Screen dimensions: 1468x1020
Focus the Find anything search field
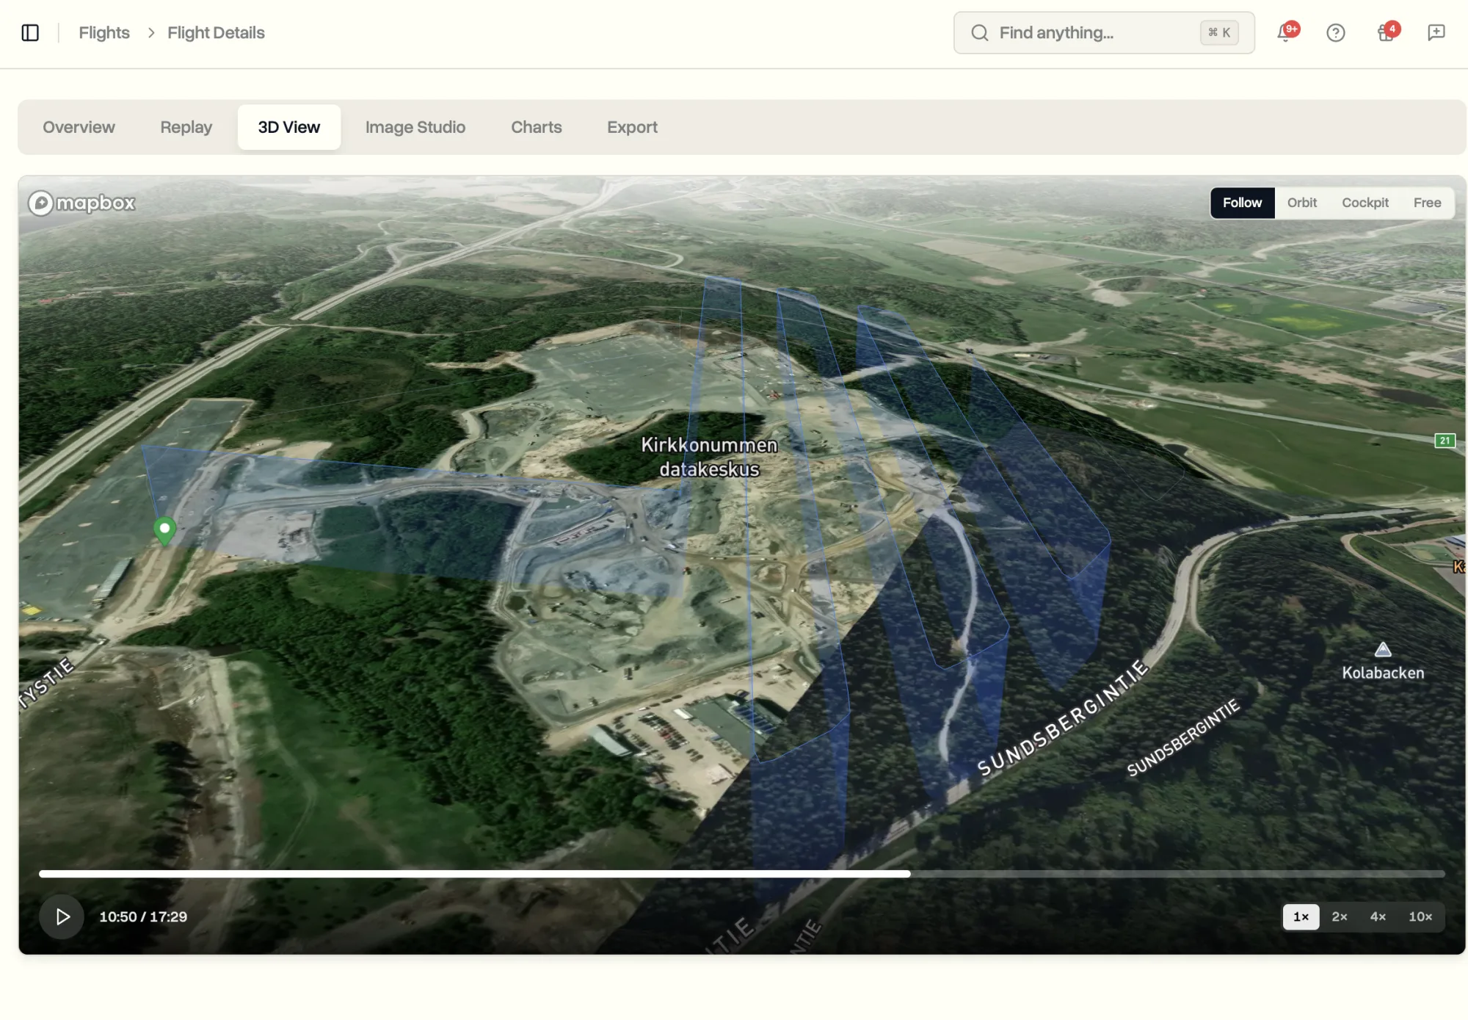pyautogui.click(x=1104, y=32)
